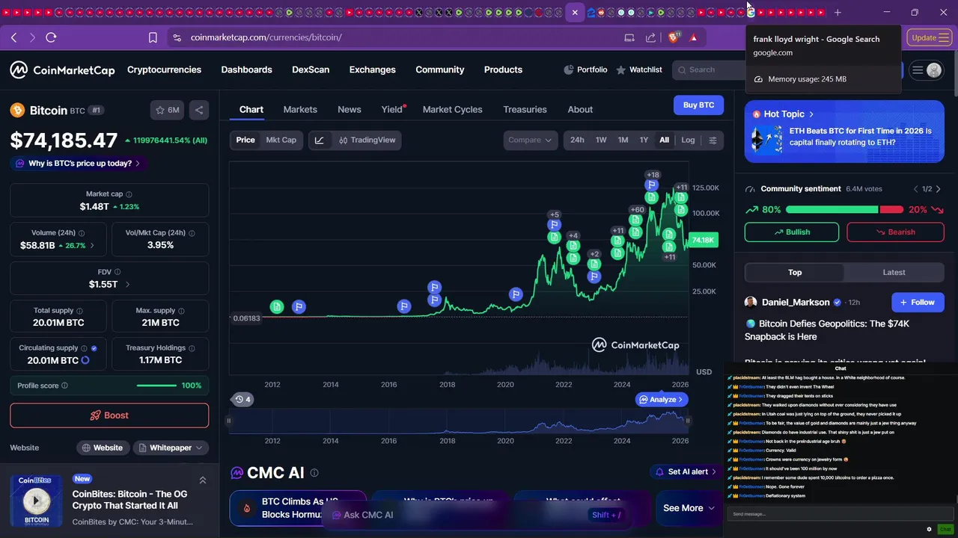Vote Bearish on sentiment
Image resolution: width=958 pixels, height=538 pixels.
pos(896,232)
